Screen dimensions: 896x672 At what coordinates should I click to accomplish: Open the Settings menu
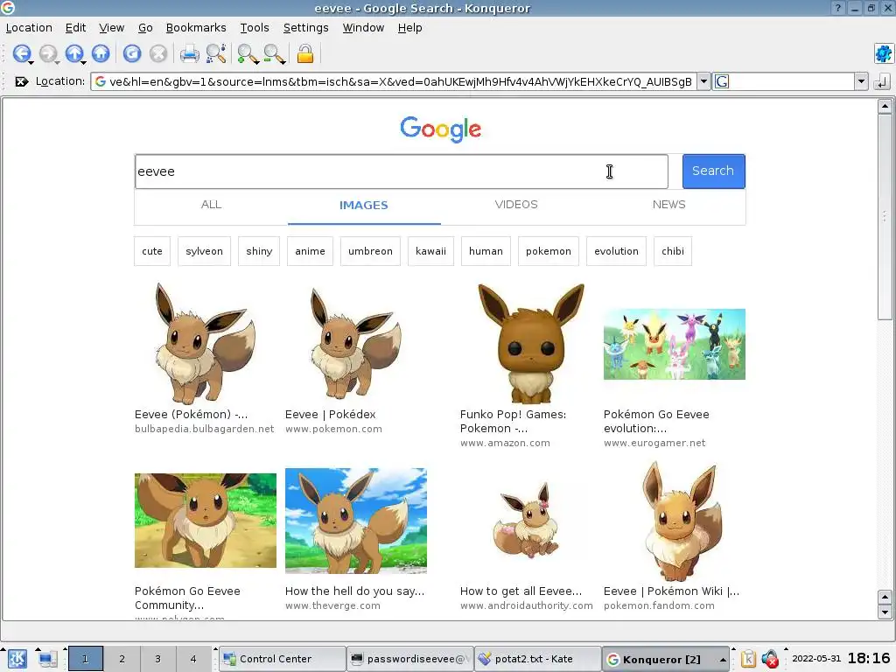tap(305, 27)
